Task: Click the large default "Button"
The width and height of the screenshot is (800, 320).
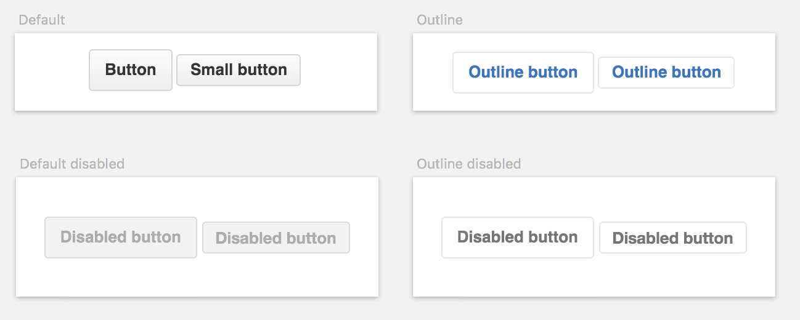Action: click(131, 70)
